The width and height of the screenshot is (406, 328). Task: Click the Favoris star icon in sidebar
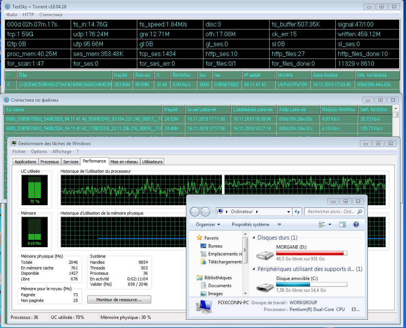point(200,238)
